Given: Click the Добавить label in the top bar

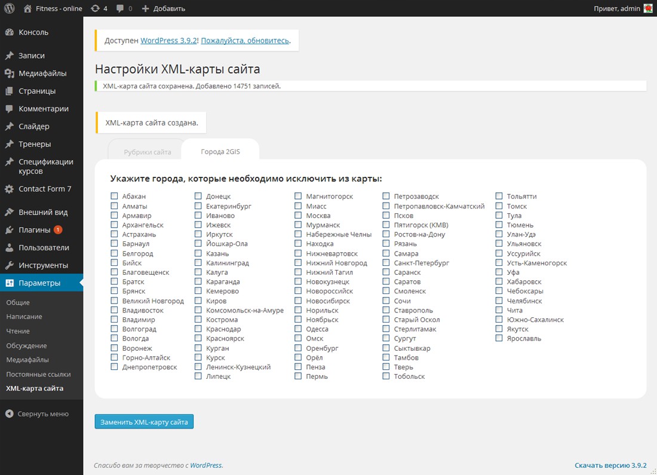Looking at the screenshot, I should click(x=169, y=8).
